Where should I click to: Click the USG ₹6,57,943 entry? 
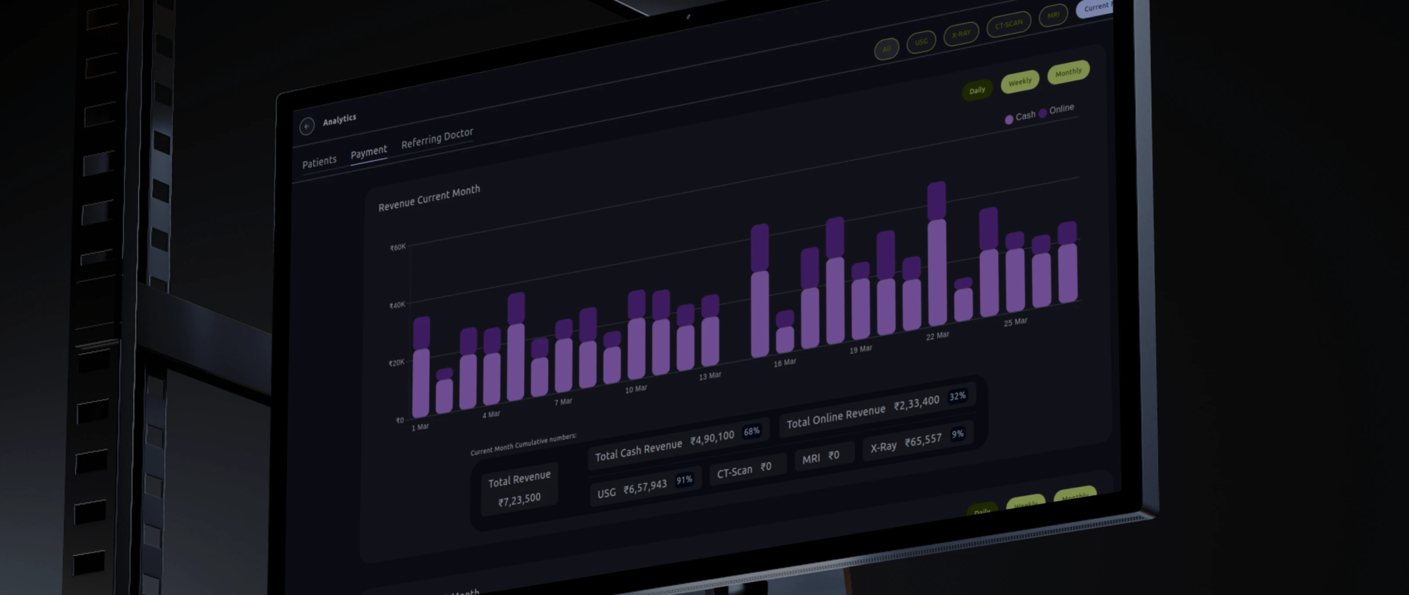point(645,486)
